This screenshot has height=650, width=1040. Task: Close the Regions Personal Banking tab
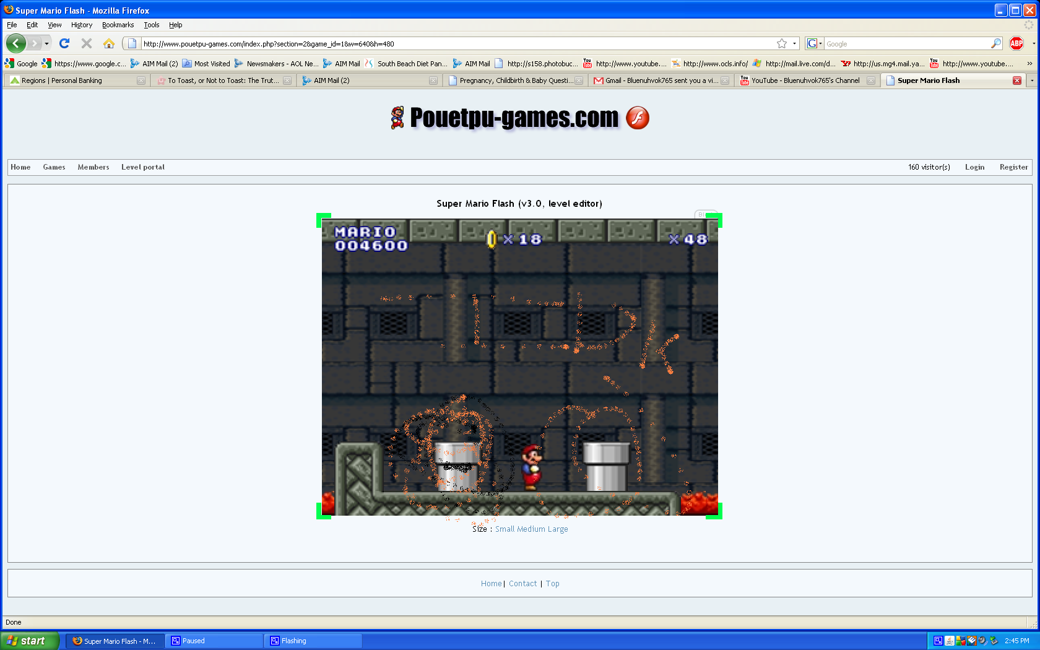(141, 80)
